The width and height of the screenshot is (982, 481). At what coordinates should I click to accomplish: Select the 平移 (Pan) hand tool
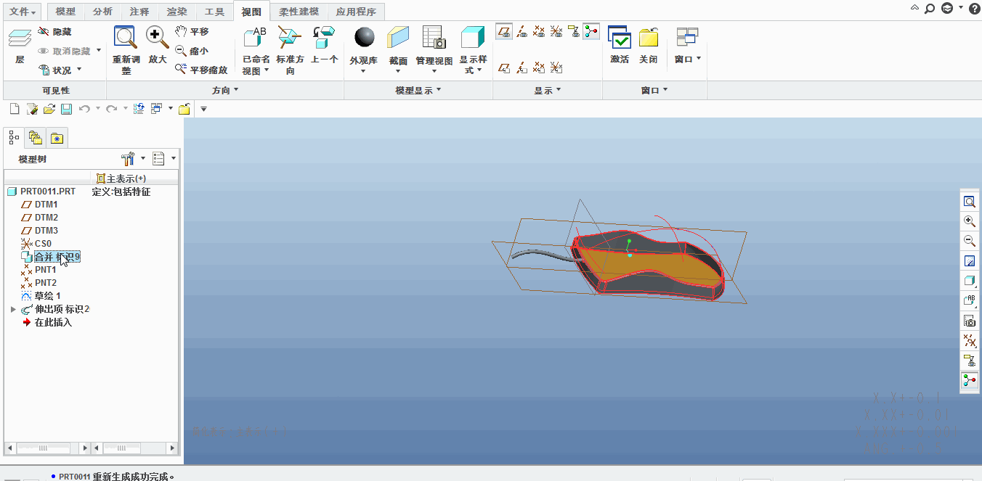pyautogui.click(x=192, y=32)
